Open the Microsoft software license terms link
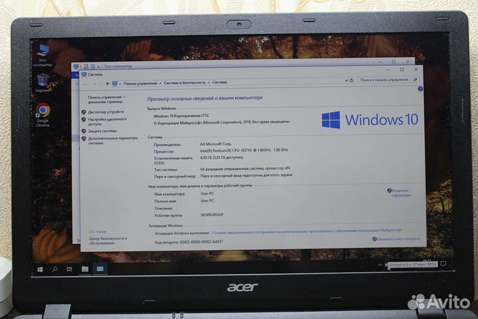The width and height of the screenshot is (478, 319). click(307, 231)
